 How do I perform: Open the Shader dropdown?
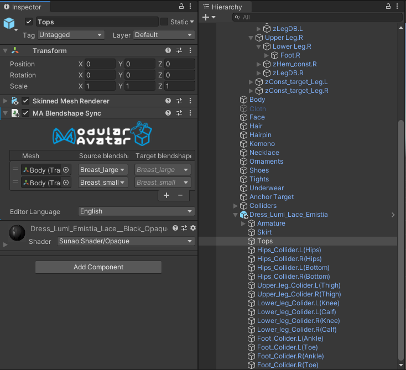click(x=126, y=241)
